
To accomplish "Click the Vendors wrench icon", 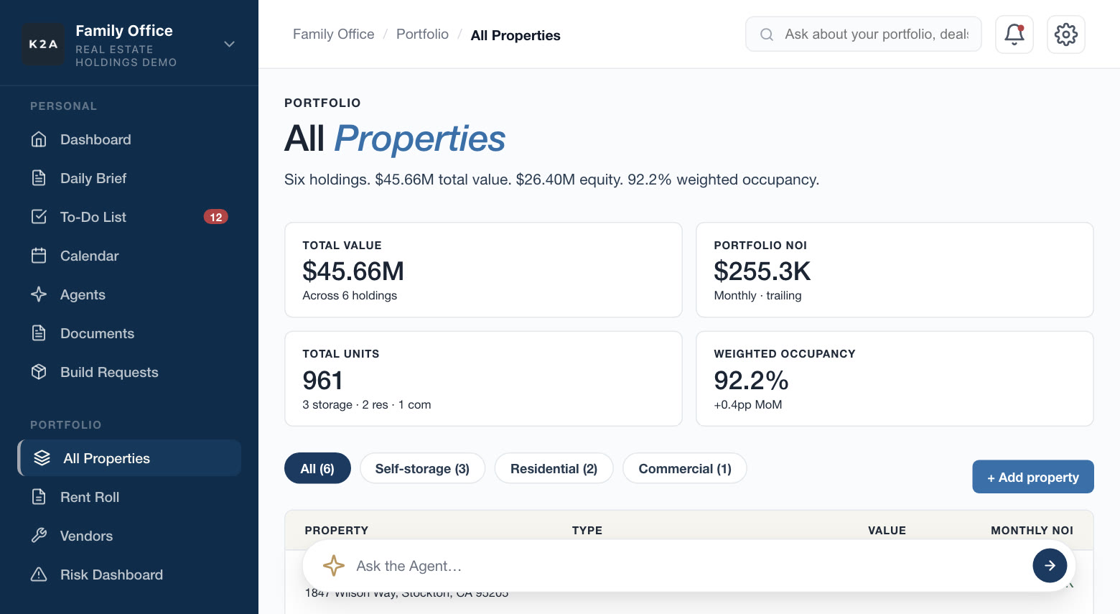I will coord(39,536).
